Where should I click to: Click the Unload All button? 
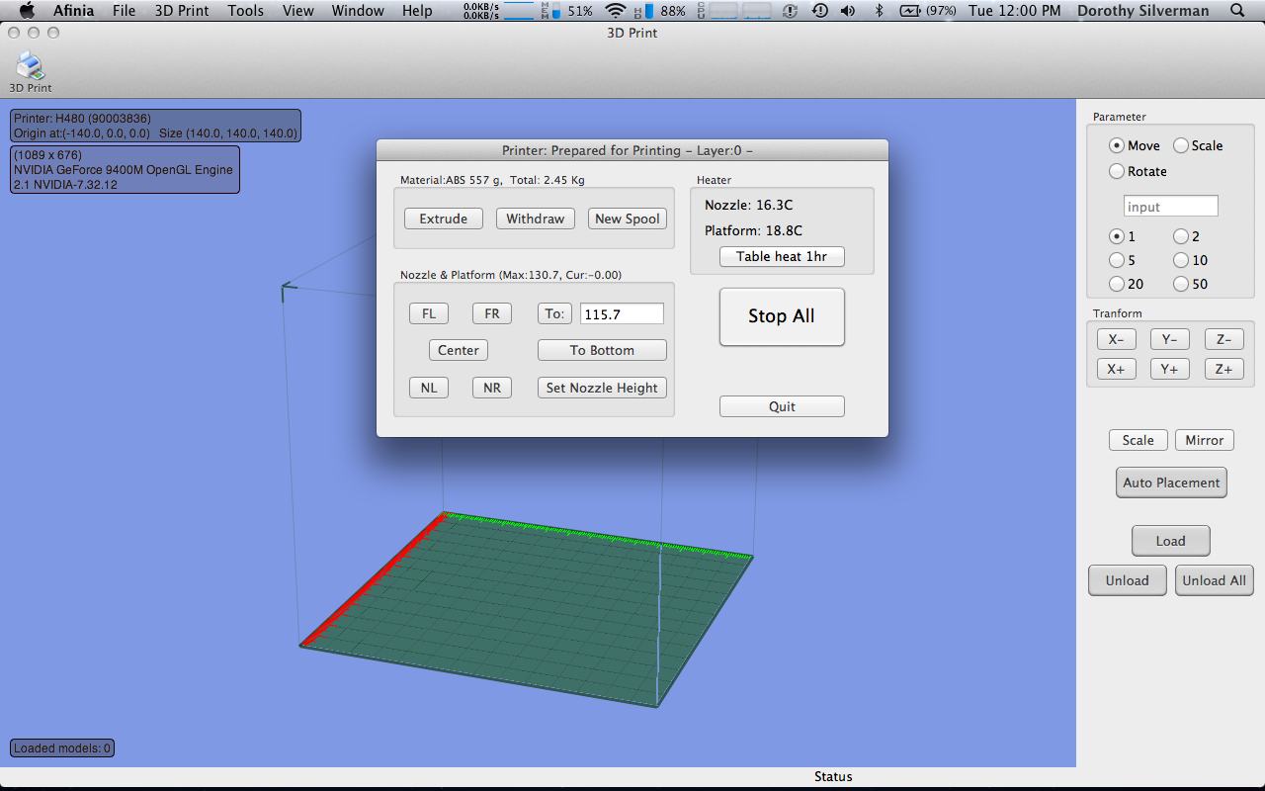pyautogui.click(x=1215, y=580)
